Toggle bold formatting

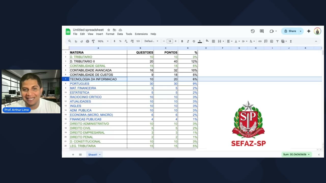point(182,41)
